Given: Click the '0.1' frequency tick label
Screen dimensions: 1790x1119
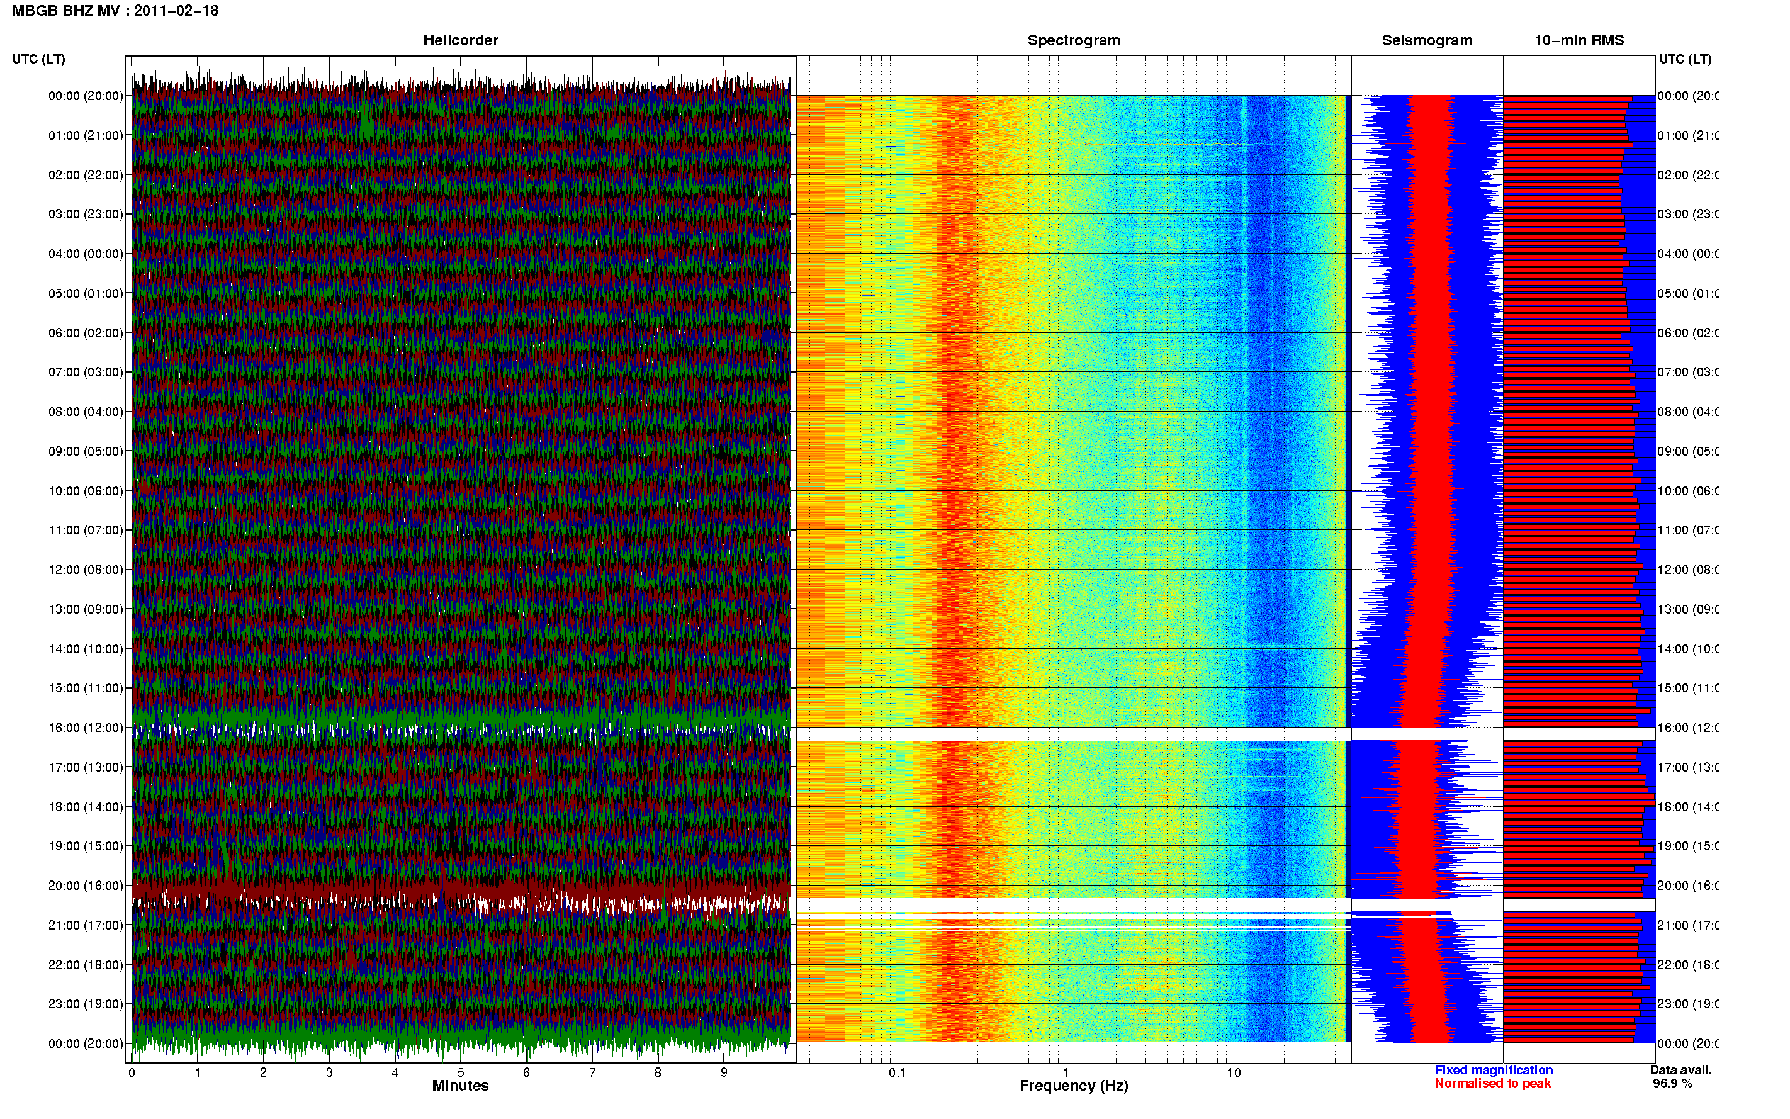Looking at the screenshot, I should click(897, 1072).
